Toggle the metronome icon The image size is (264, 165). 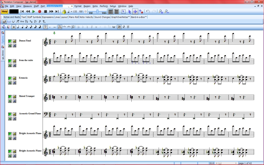coord(64,12)
